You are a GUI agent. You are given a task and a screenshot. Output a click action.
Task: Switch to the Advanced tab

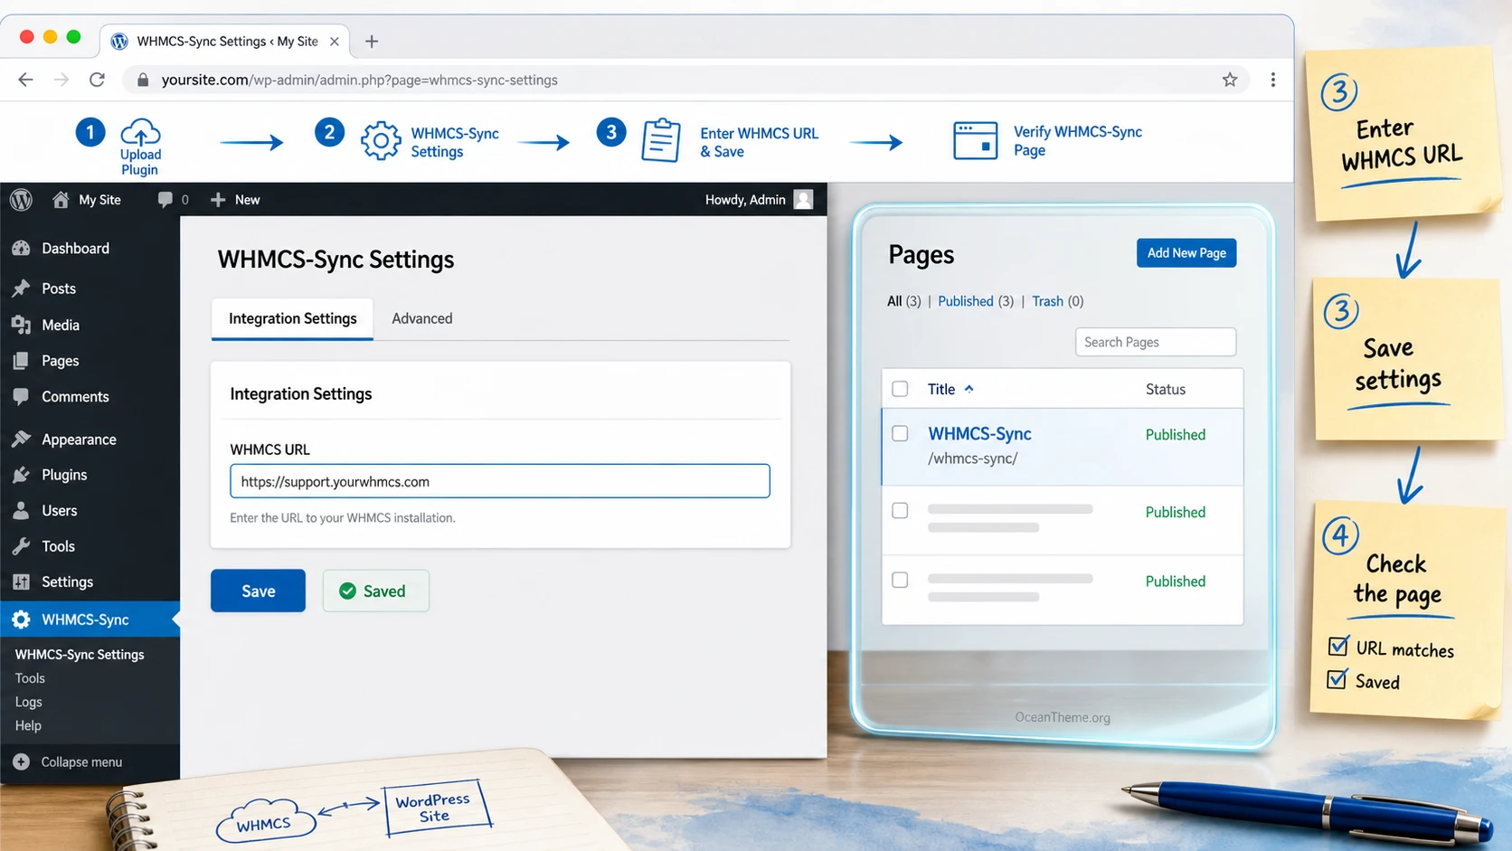point(422,318)
